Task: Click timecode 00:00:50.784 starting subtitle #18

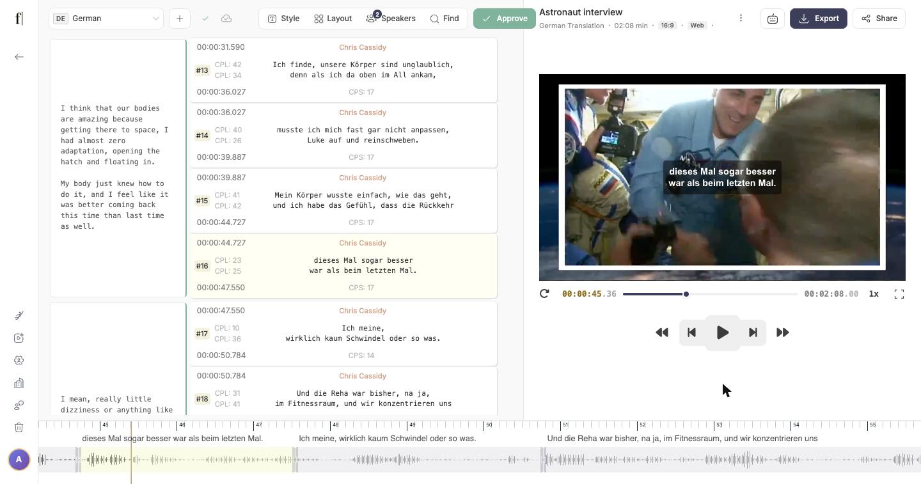Action: click(221, 376)
